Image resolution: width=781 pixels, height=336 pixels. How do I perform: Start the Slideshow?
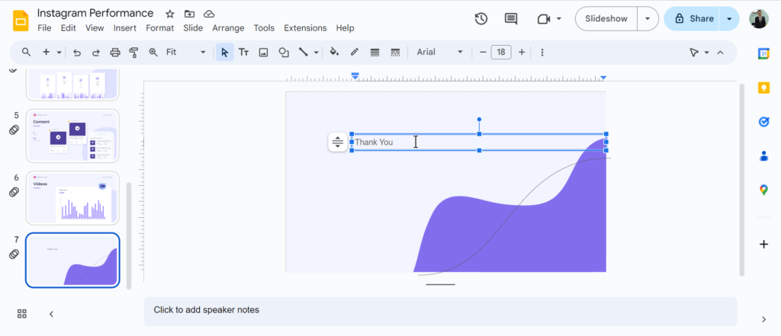[606, 19]
